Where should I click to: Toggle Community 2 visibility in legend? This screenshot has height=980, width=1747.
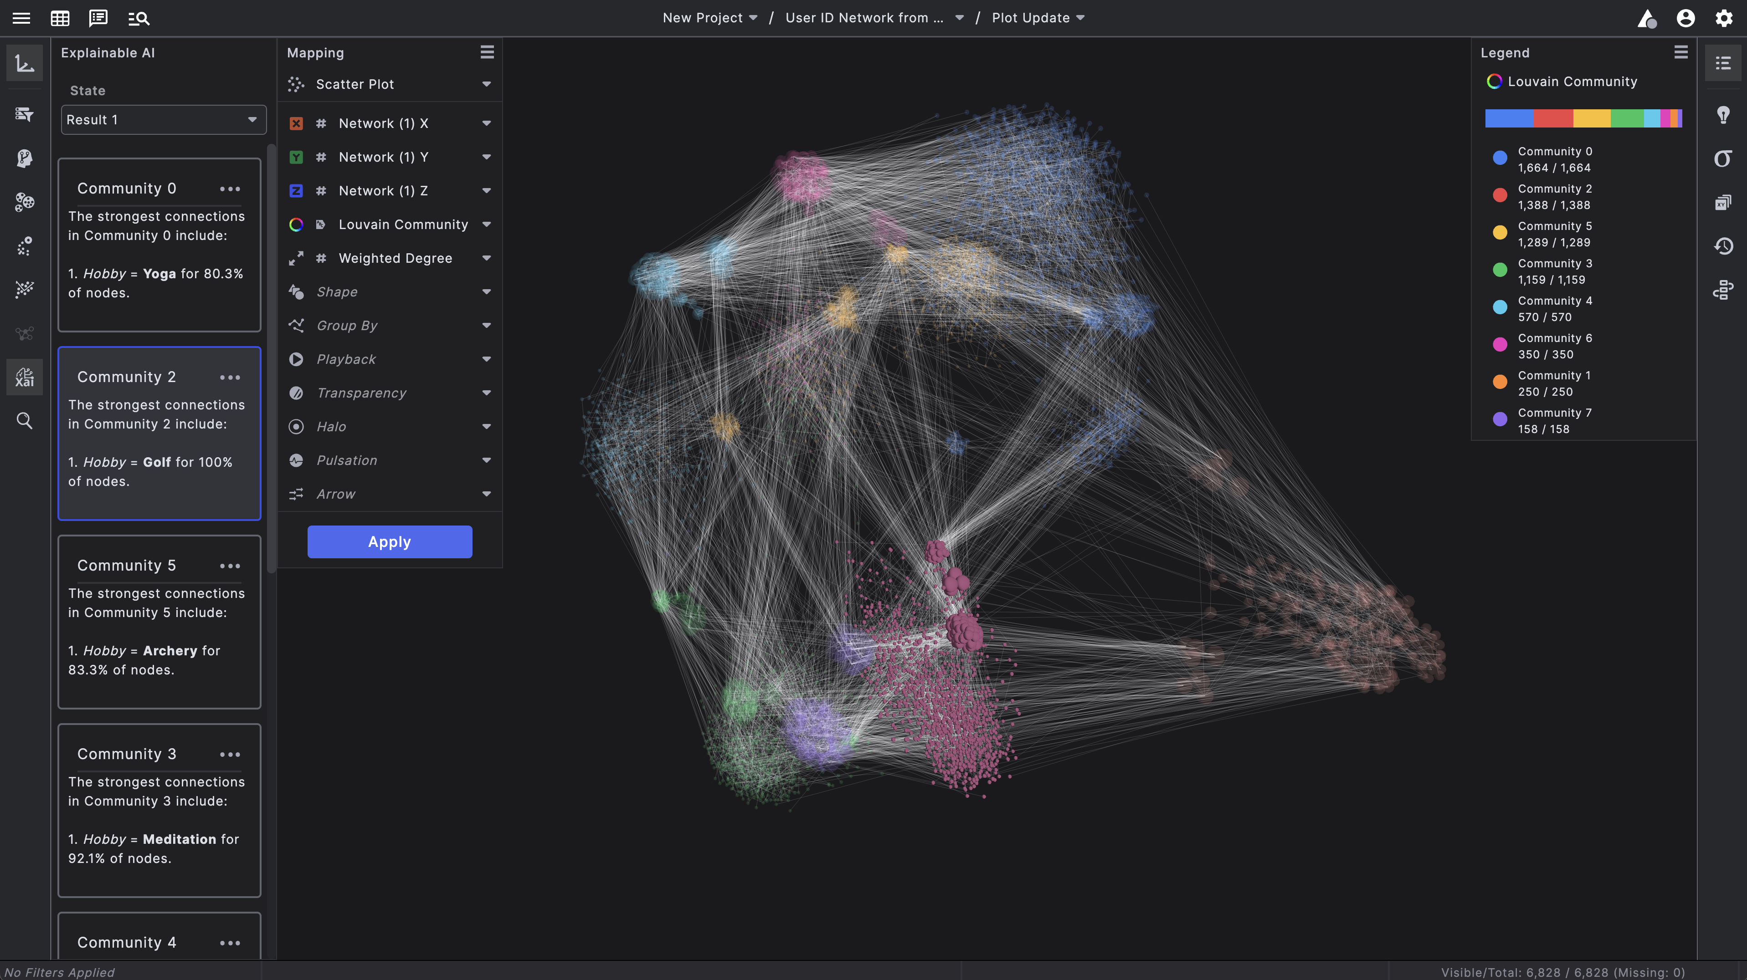(1500, 195)
